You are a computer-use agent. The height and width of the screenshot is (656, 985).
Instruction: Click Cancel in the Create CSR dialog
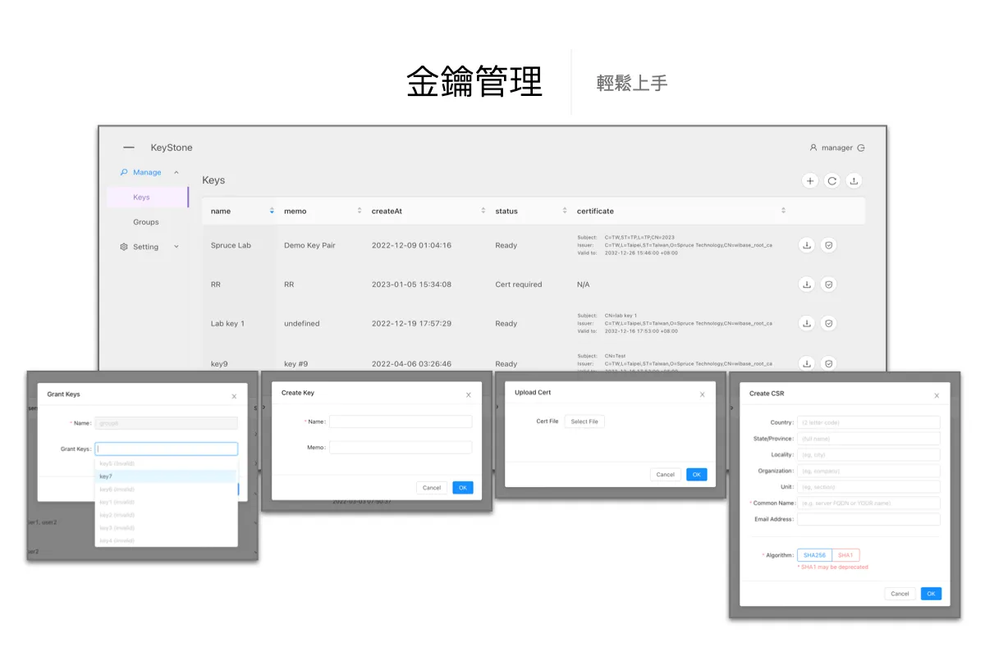point(900,593)
